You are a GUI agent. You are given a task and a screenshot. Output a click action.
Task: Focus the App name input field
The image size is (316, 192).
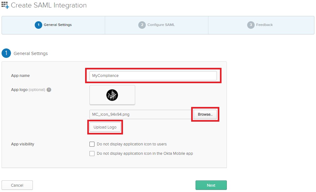point(153,76)
